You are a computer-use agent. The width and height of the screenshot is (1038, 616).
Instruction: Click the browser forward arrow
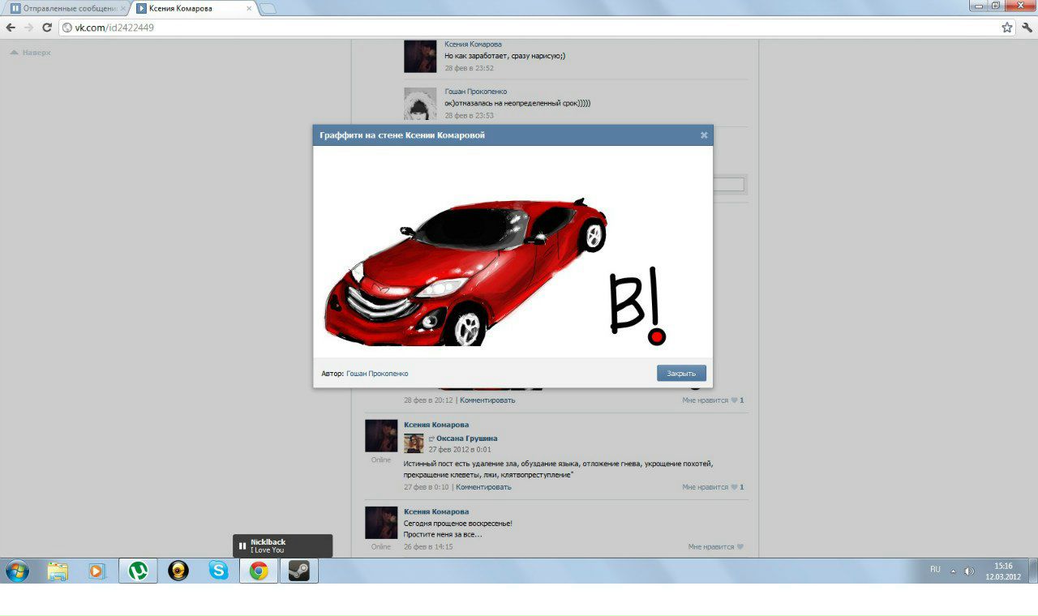[x=29, y=28]
